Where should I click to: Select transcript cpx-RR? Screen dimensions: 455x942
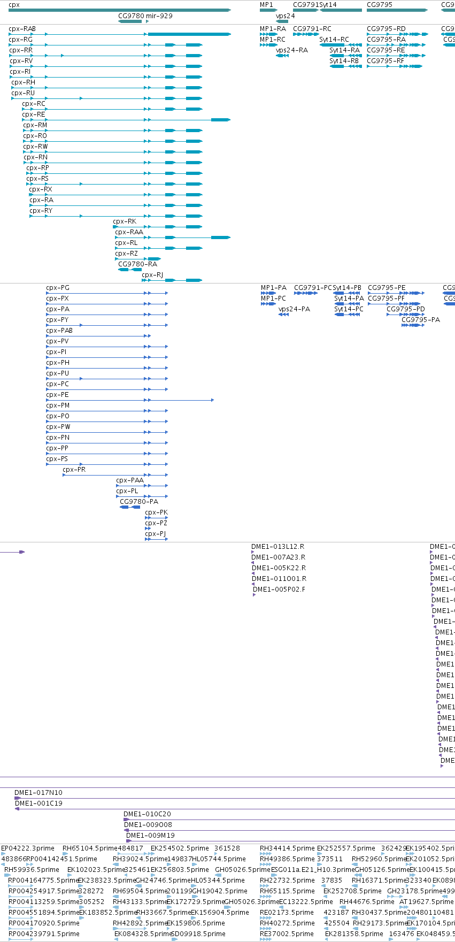tap(21, 50)
